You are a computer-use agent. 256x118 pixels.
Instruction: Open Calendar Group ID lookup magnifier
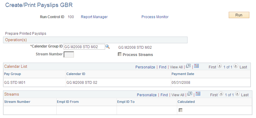click(108, 47)
